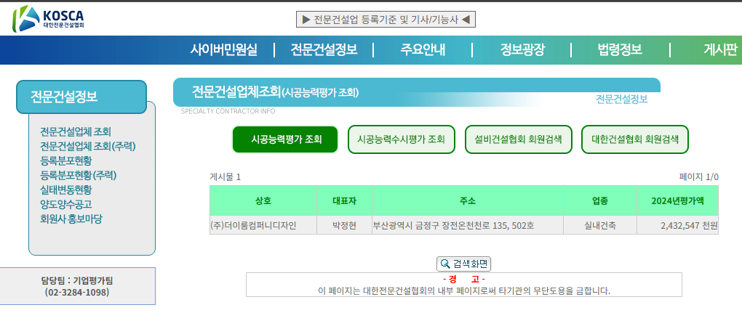The image size is (742, 313).
Task: Go to 전문건설업체 조회(주력) sidebar link
Action: pos(88,147)
